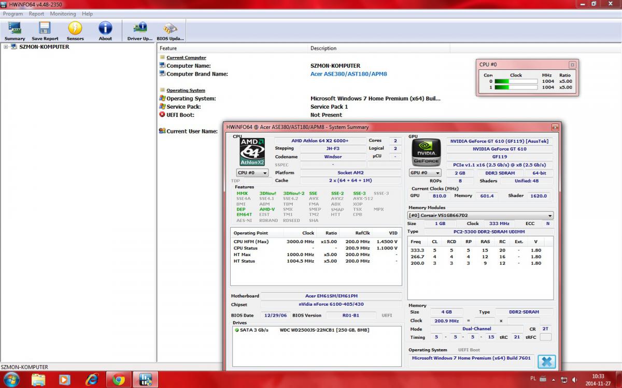This screenshot has width=622, height=388.
Task: Click the JH-F3 stepping field
Action: [x=333, y=148]
